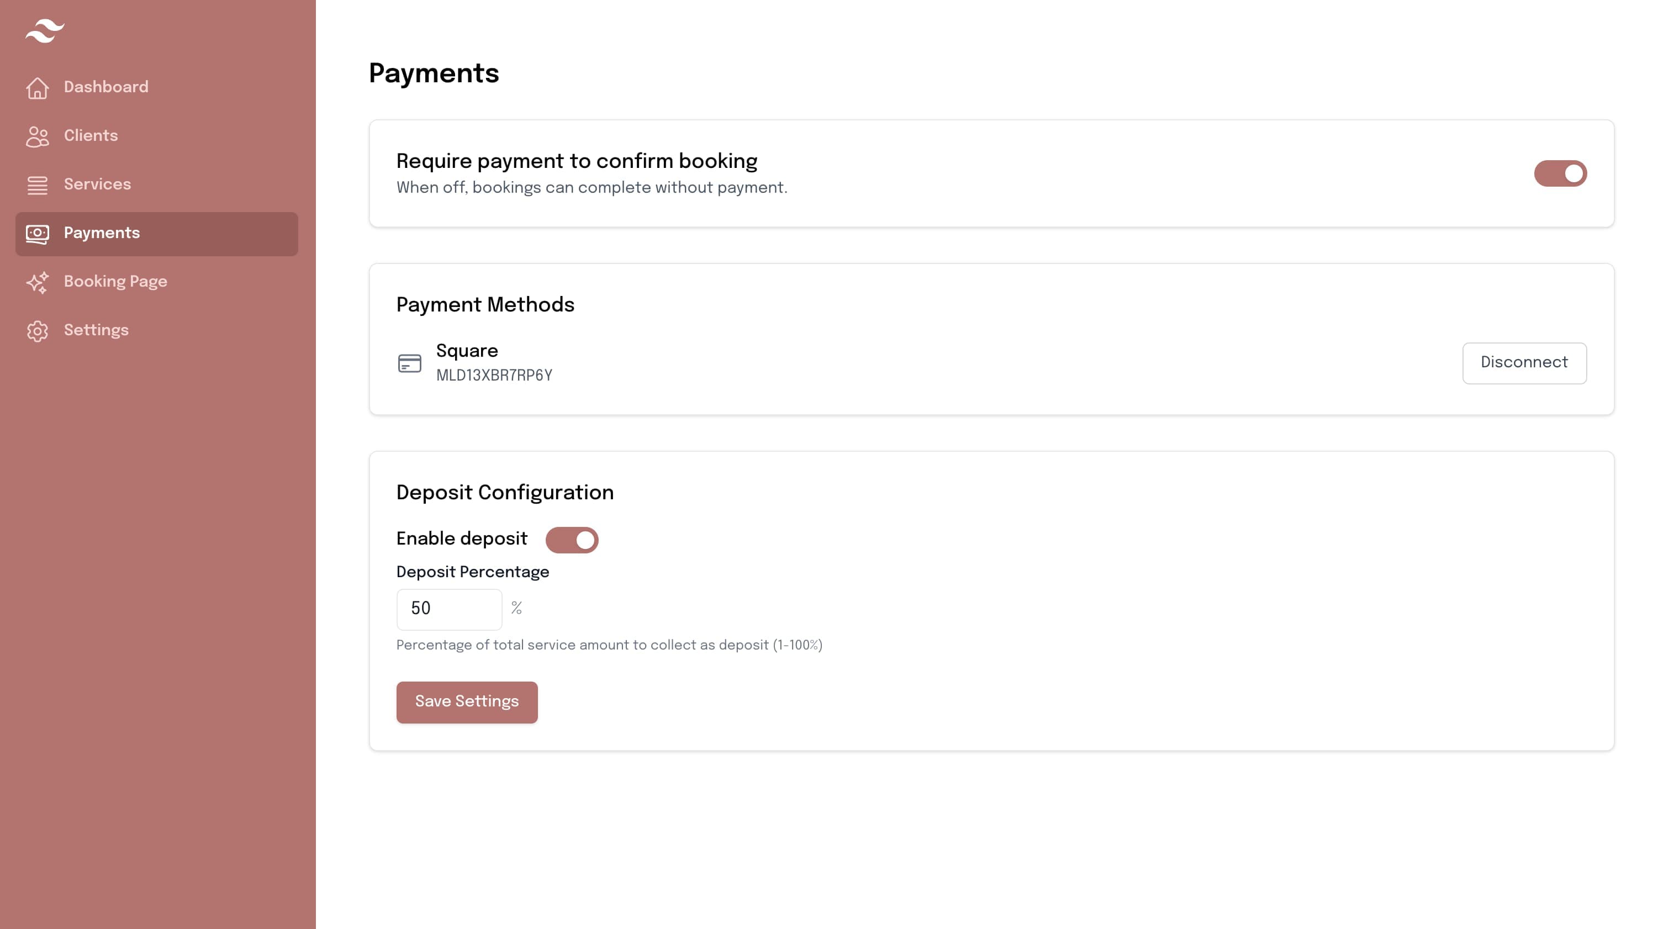Viewport: 1658px width, 929px height.
Task: Toggle Require payment to confirm booking
Action: (1560, 174)
